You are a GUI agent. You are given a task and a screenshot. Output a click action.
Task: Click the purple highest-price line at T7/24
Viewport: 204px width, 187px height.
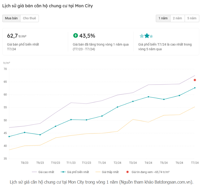(195, 75)
